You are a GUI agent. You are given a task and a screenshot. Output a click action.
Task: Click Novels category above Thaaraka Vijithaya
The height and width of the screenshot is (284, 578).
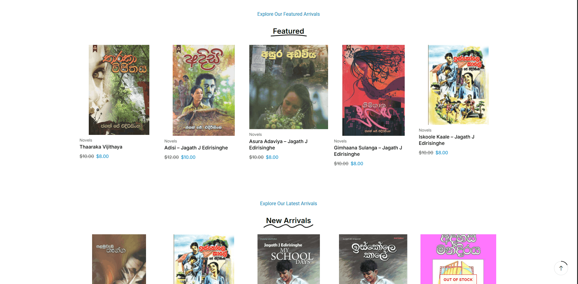pyautogui.click(x=86, y=140)
